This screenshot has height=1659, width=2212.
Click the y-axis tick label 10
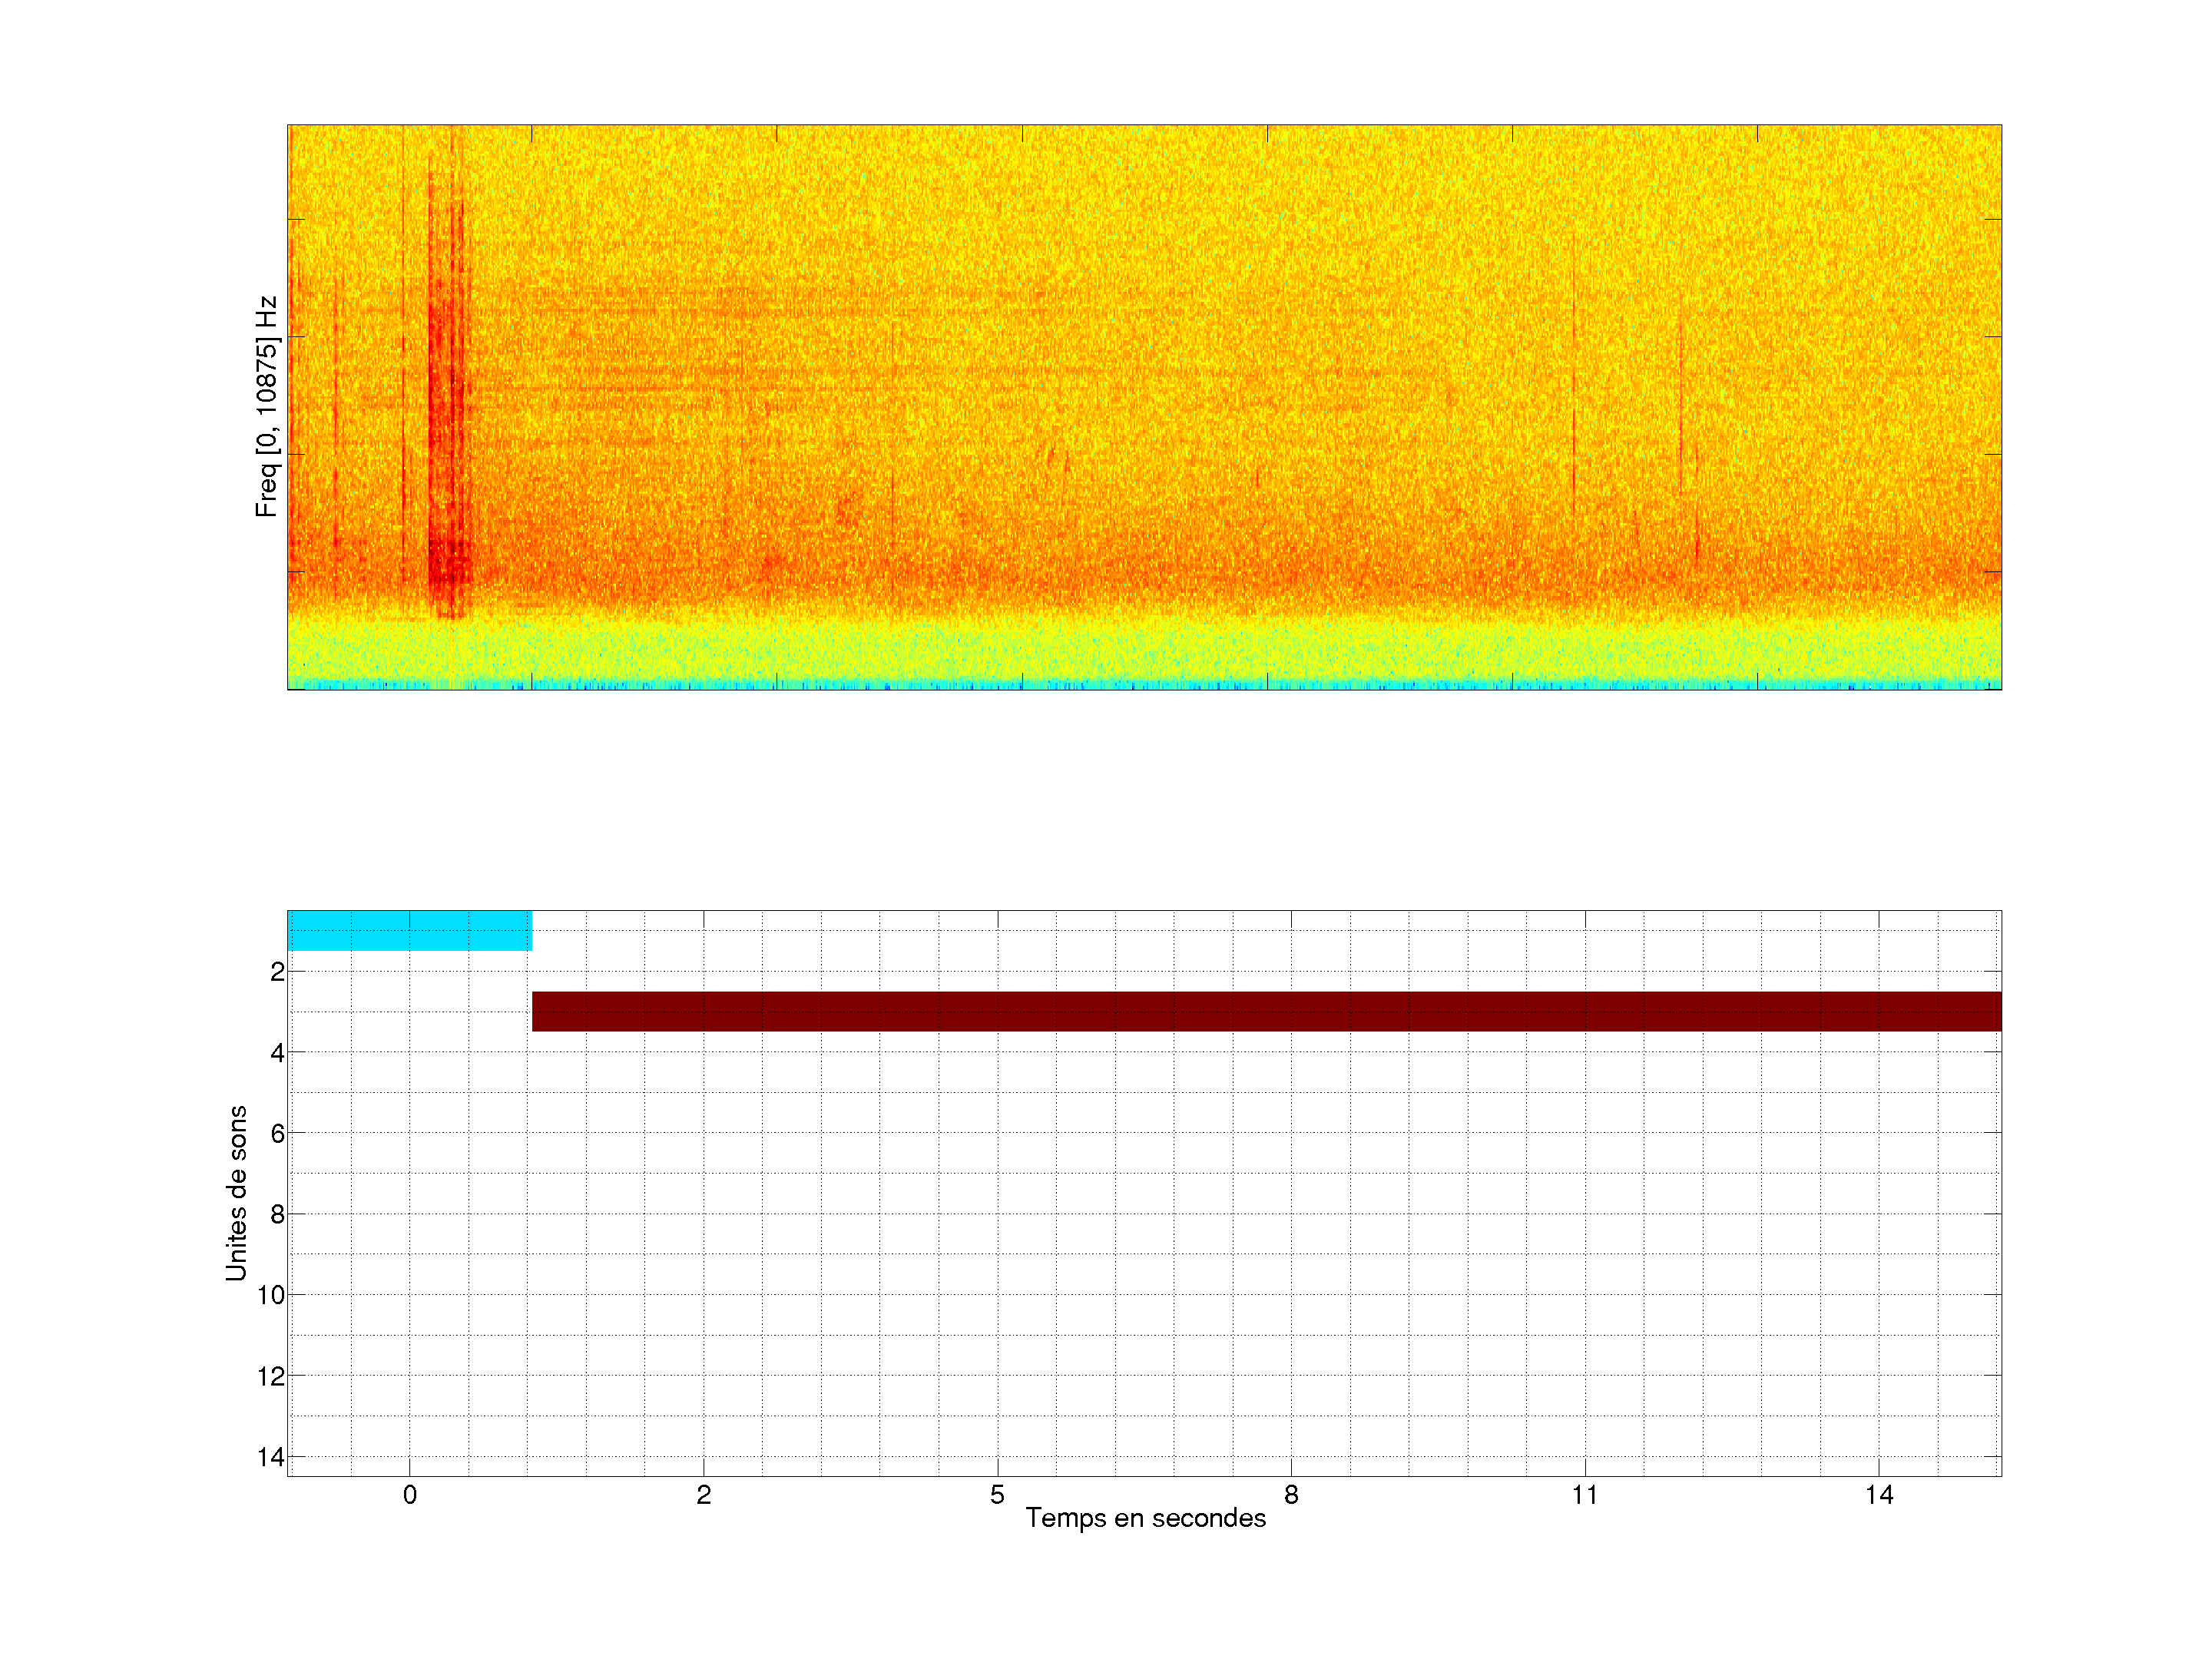point(271,1295)
